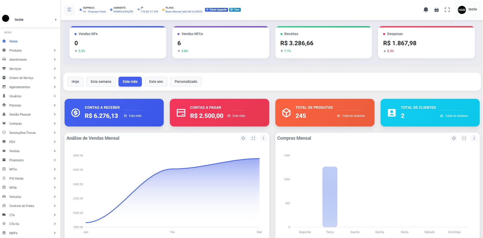Switch to the Este ano period

click(156, 82)
